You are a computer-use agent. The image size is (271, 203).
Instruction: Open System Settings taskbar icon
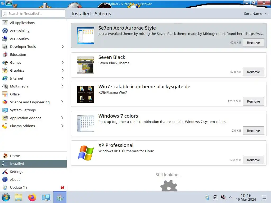pyautogui.click(x=46, y=197)
